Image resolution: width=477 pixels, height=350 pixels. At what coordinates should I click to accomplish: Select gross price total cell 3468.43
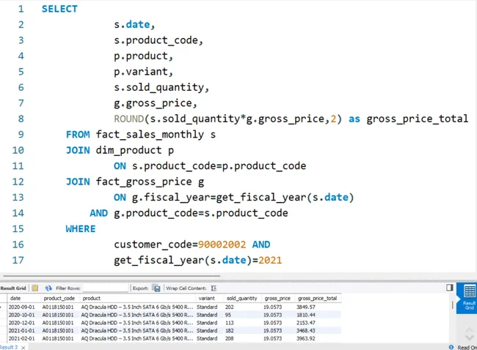coord(306,330)
